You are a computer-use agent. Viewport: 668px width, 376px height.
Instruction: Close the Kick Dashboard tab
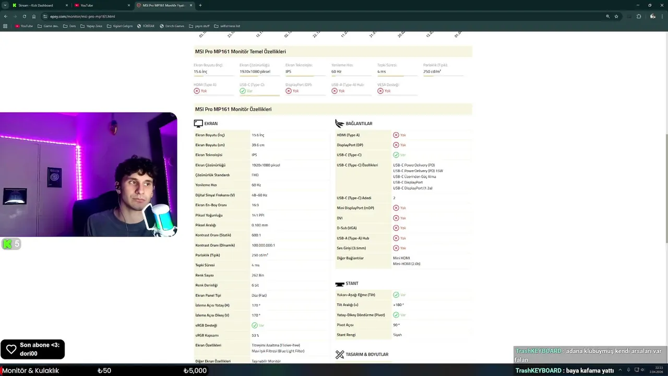[67, 5]
